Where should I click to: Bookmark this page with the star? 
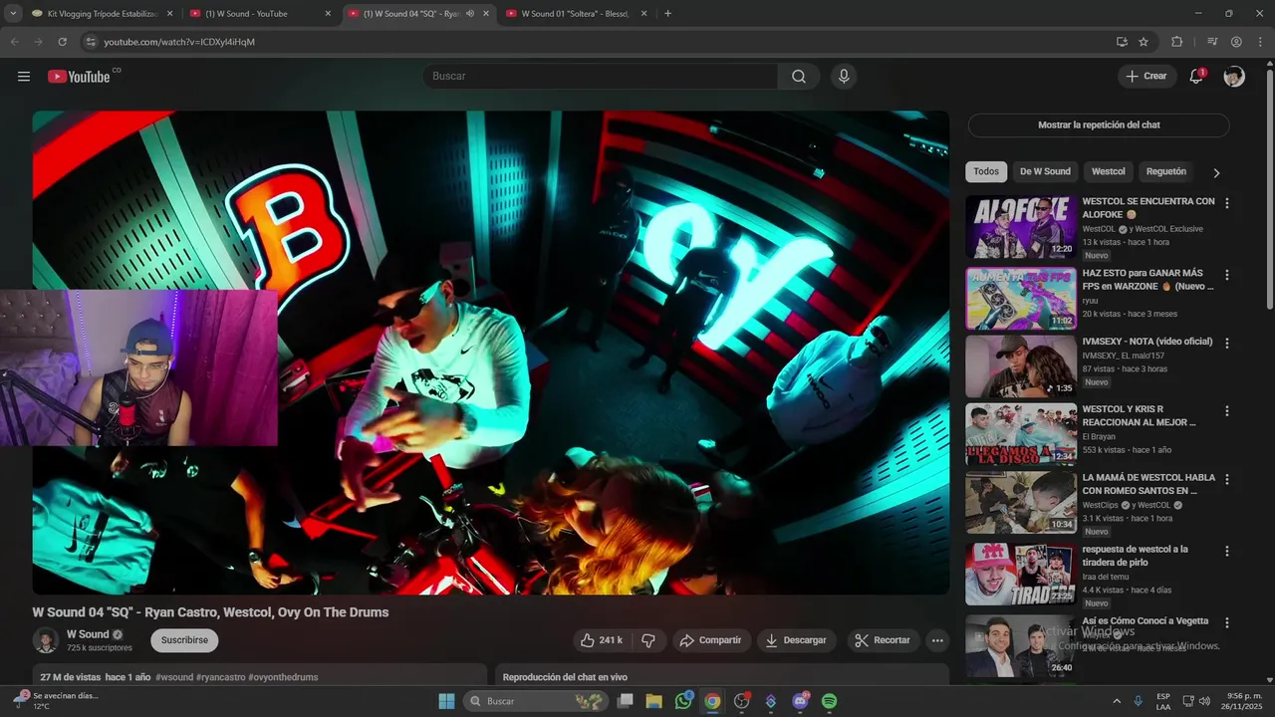pos(1144,42)
